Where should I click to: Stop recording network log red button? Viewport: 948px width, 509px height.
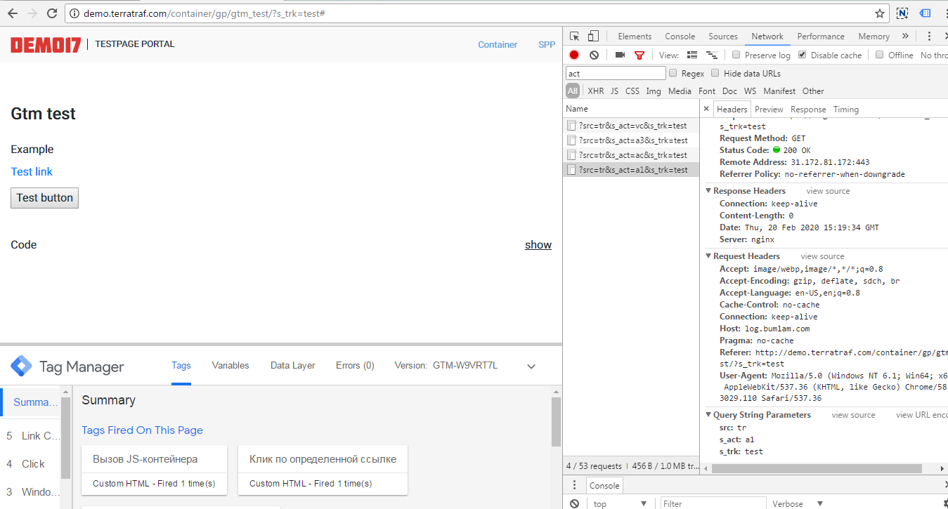coord(574,55)
